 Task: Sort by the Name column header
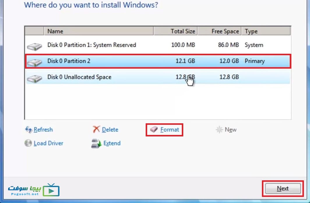99,31
